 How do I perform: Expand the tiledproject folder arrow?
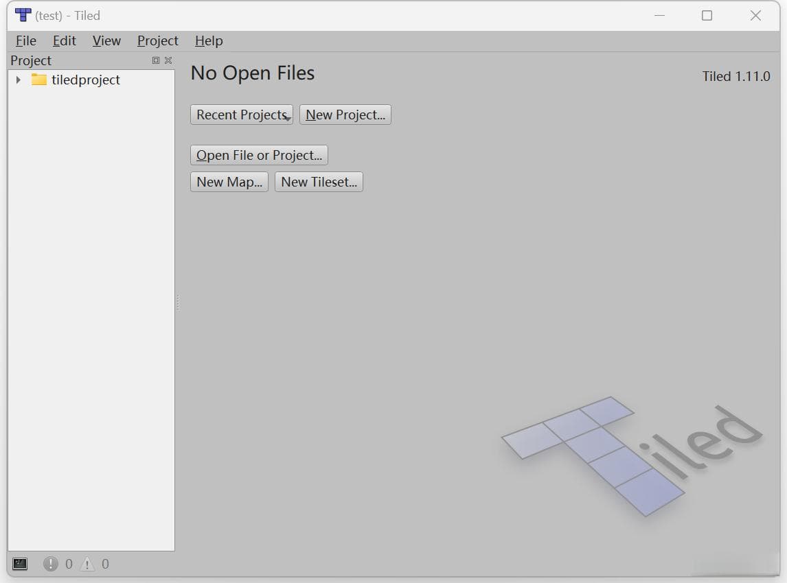click(18, 80)
